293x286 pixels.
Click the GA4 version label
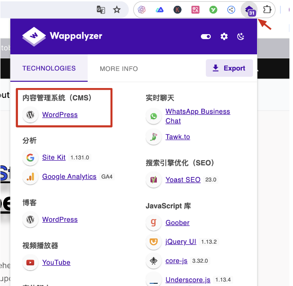point(107,176)
